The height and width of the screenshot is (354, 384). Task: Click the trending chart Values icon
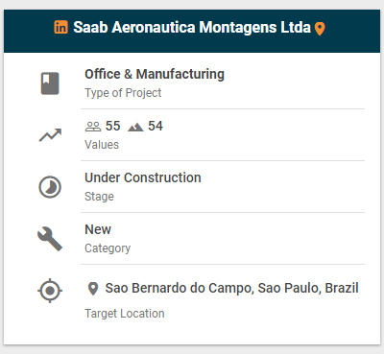[50, 135]
